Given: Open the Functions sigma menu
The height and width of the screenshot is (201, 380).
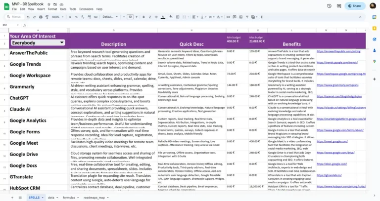Looking at the screenshot, I should point(262,17).
